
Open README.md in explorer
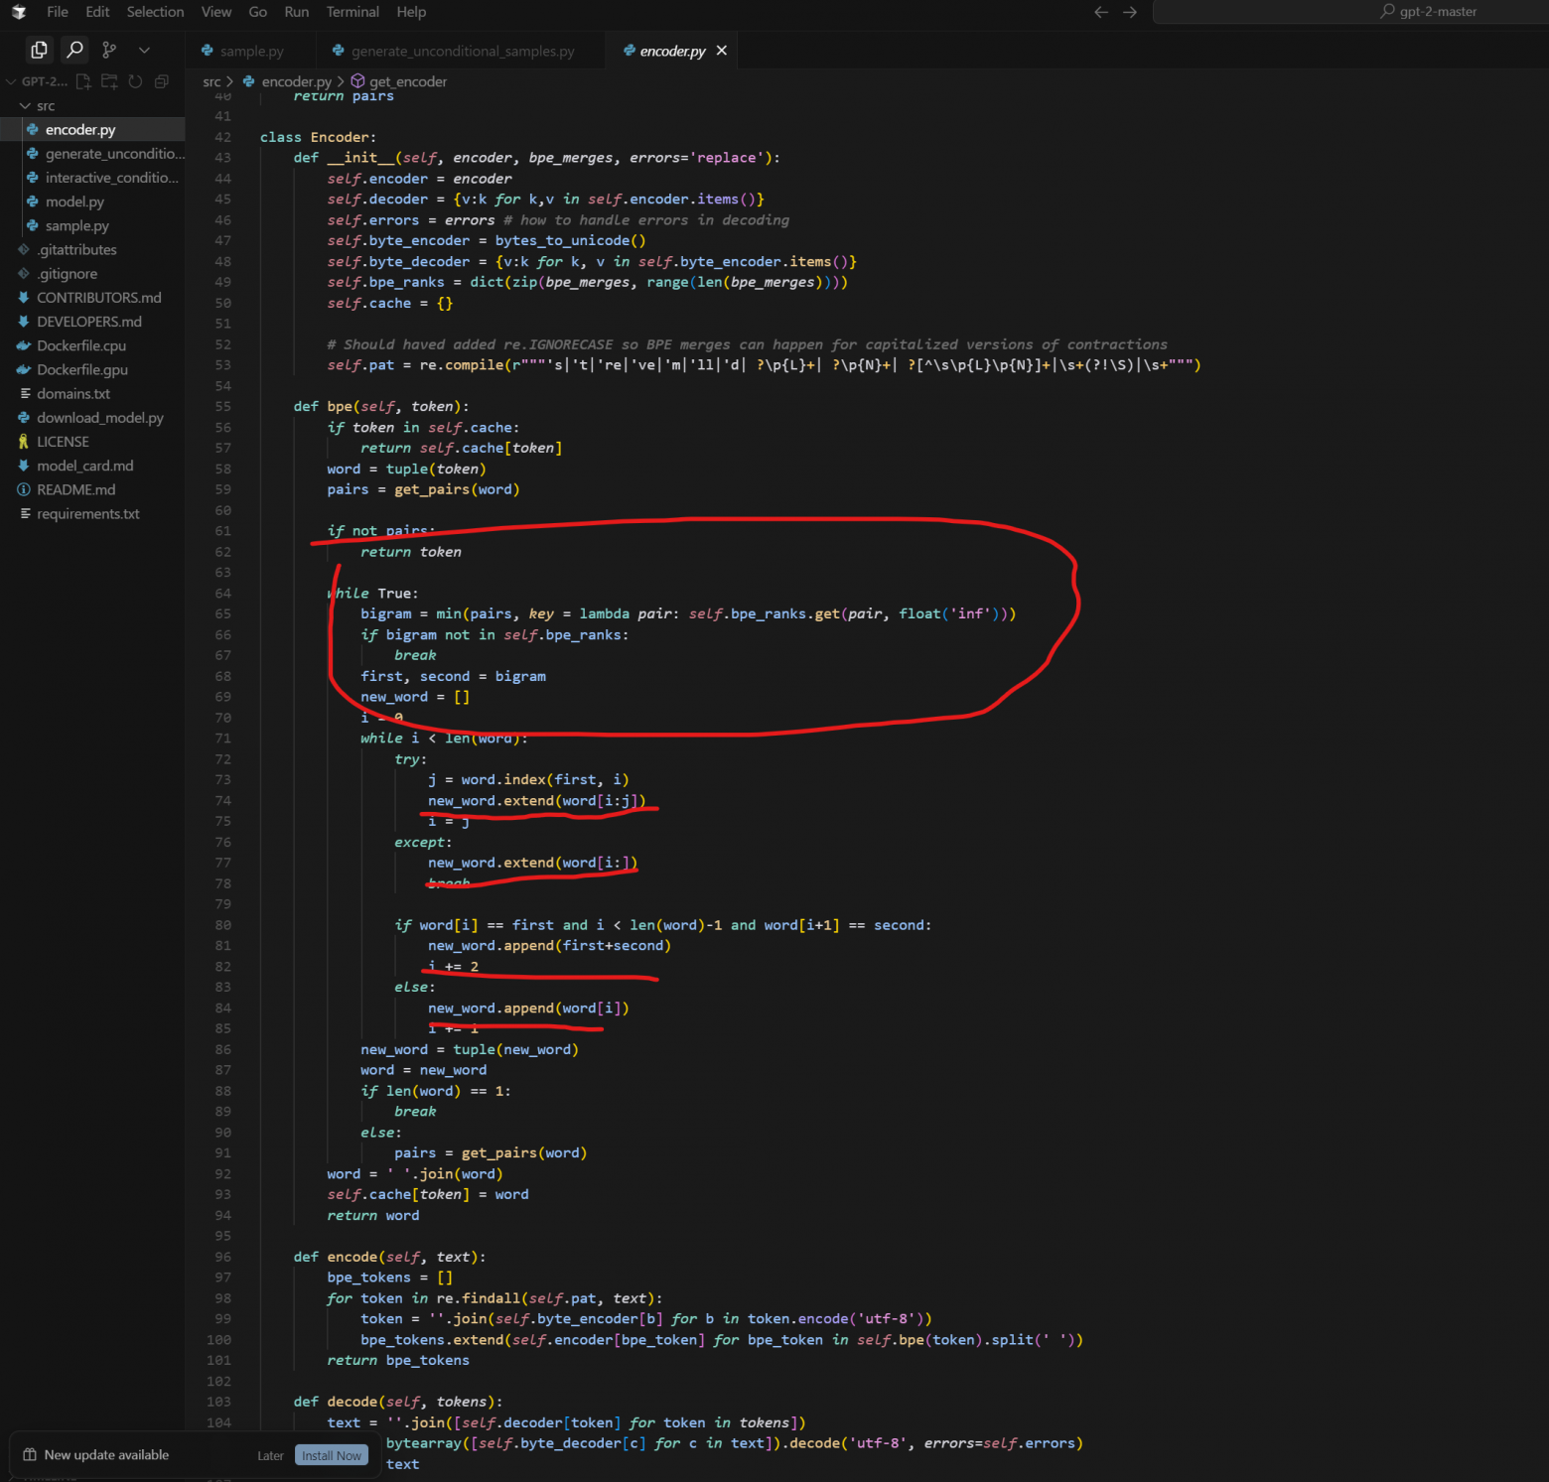coord(92,489)
